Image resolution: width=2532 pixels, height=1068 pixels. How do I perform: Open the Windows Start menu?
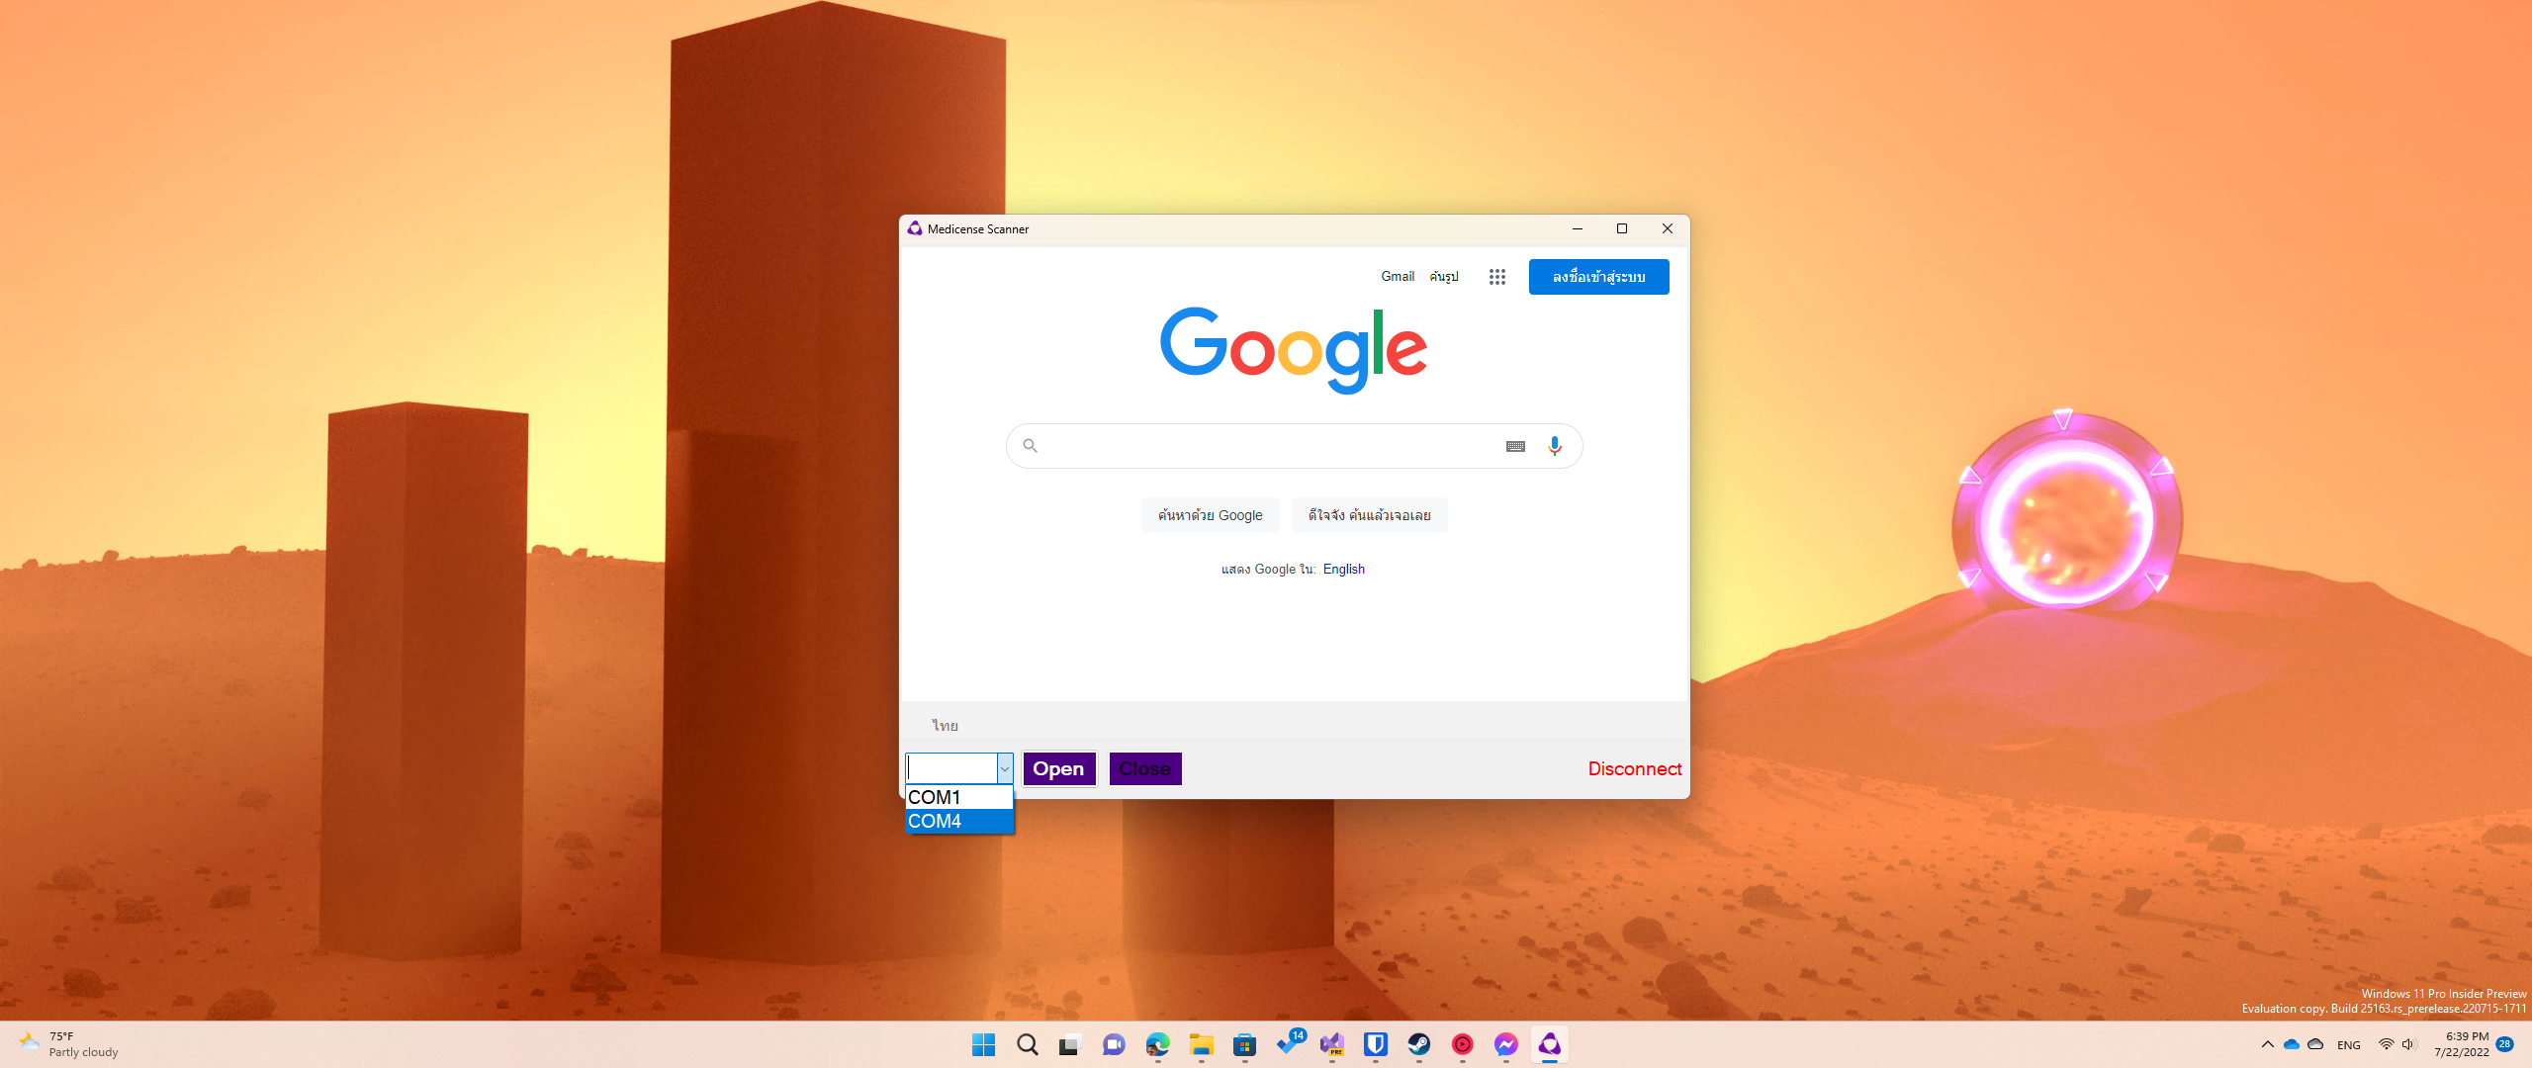point(983,1044)
